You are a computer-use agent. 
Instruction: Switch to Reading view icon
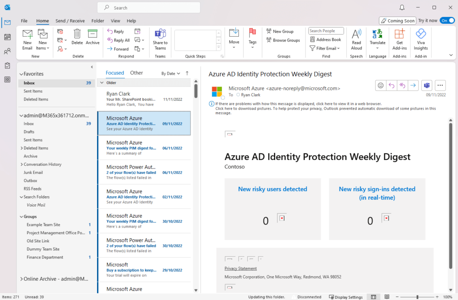point(387,297)
